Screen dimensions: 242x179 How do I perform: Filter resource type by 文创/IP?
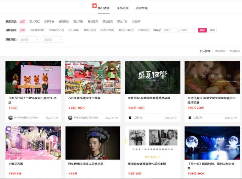(136, 21)
